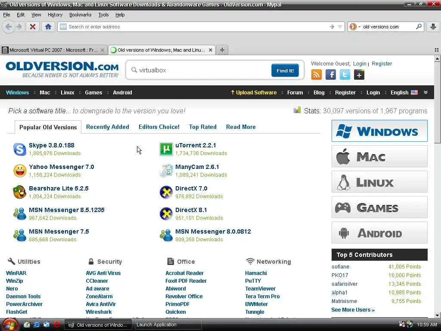Click the MSN Messenger 8.0.0812 icon
Screen dimensions: 441x331
166,235
